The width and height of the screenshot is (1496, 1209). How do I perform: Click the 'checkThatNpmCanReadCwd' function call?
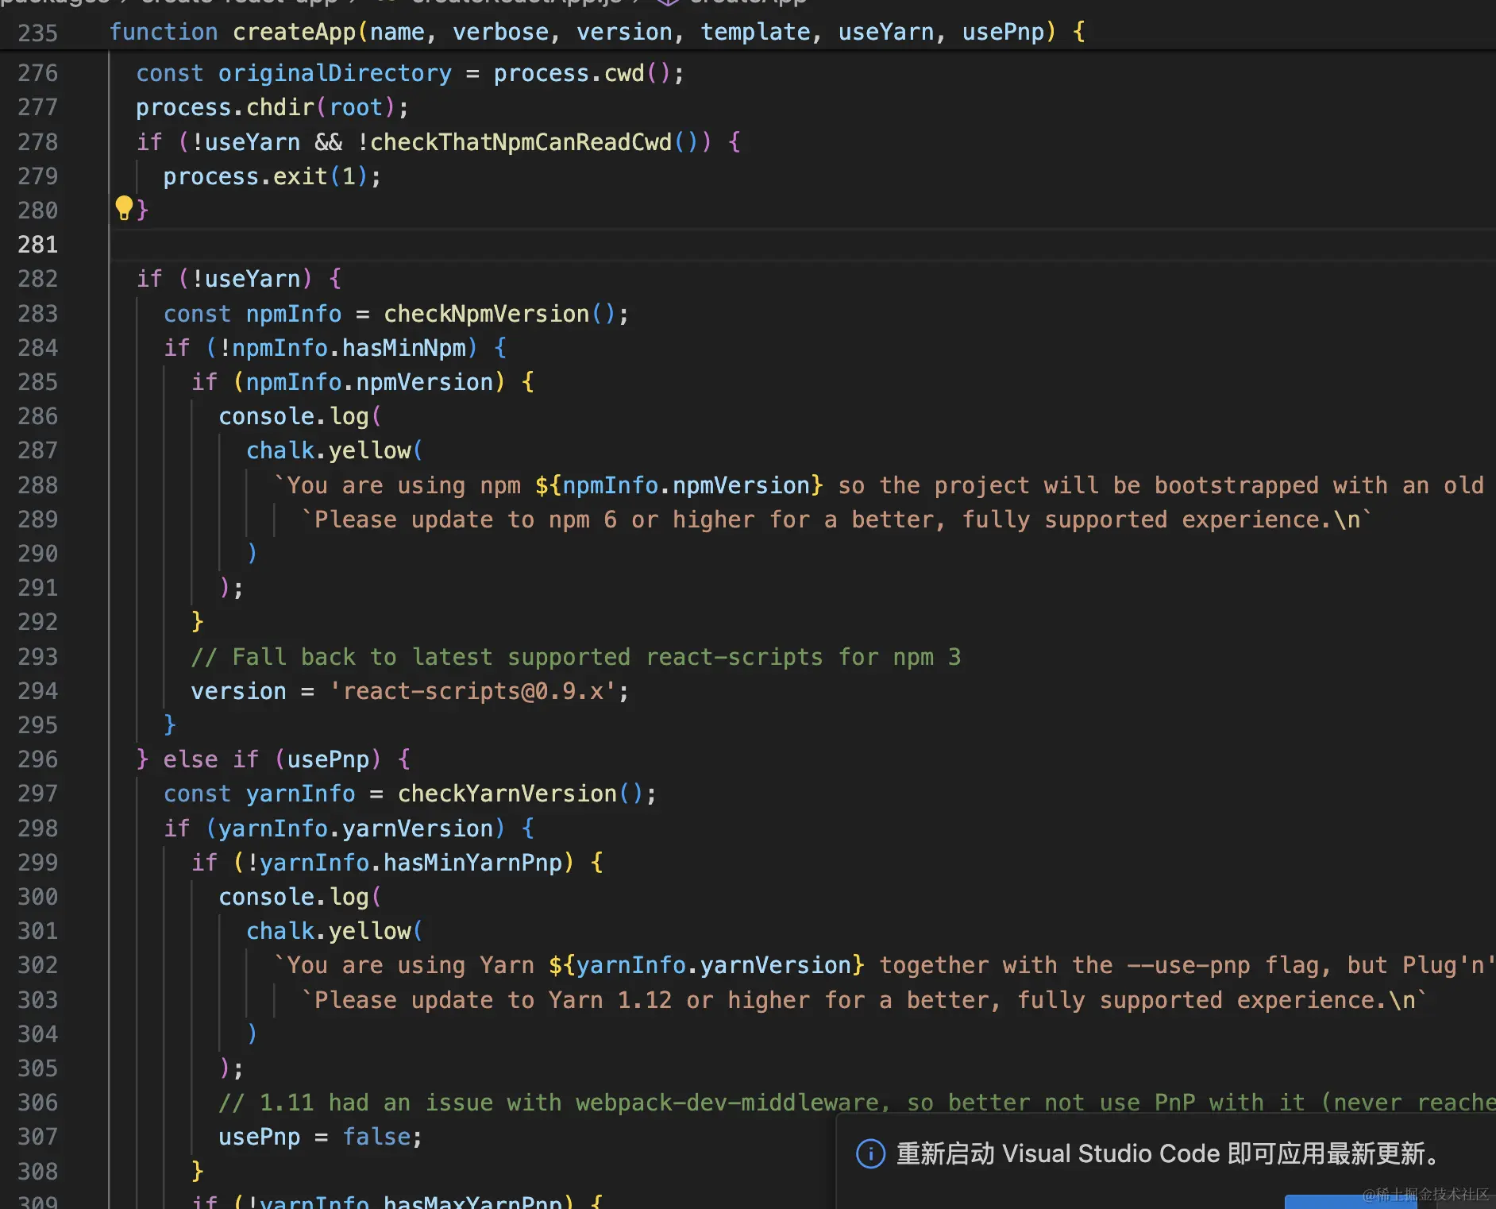[x=521, y=142]
